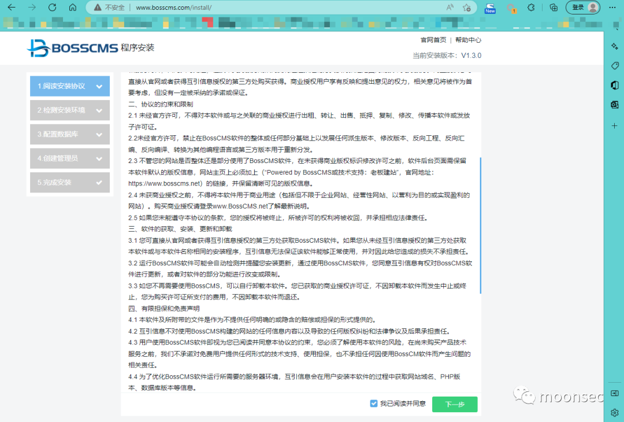Add a sidebar app with plus icon
The height and width of the screenshot is (422, 624).
[x=614, y=126]
